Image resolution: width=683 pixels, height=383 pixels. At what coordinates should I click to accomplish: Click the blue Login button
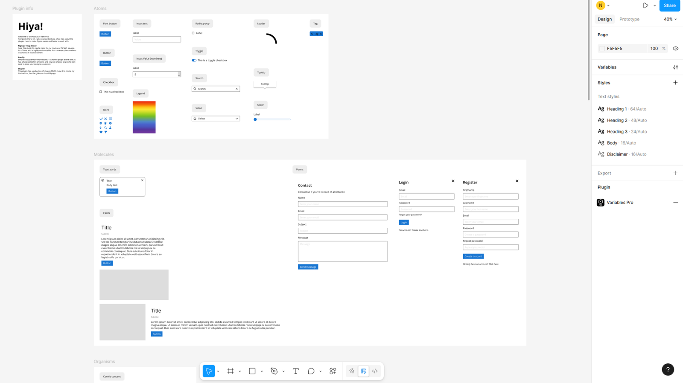[x=403, y=222]
